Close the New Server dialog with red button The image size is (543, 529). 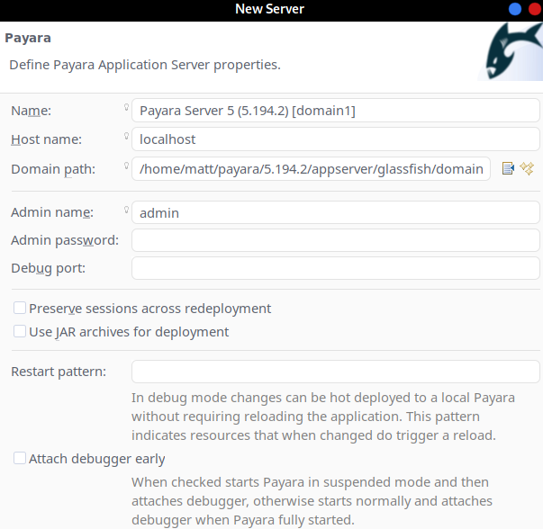click(533, 9)
